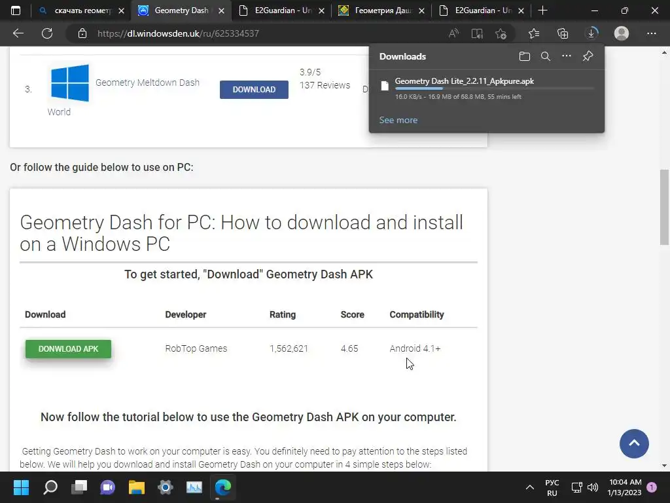This screenshot has height=503, width=670.
Task: Click blue DOWNLOAD button for Geometry Meltdown Dash
Action: (x=254, y=89)
